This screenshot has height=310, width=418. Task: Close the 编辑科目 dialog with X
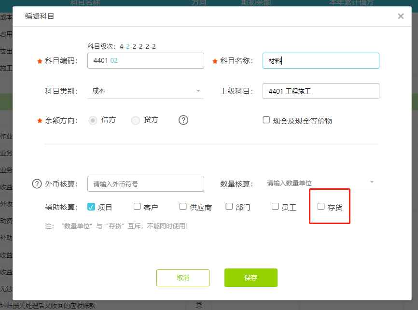401,16
